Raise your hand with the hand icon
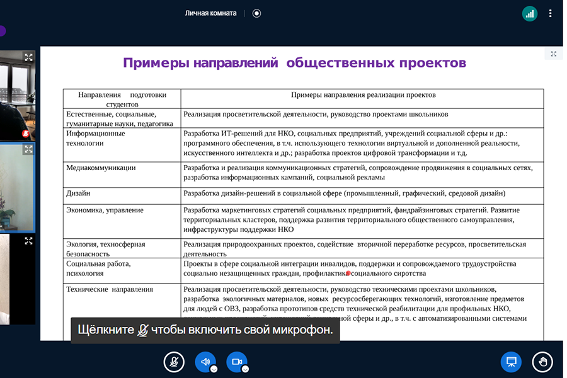 click(x=542, y=362)
